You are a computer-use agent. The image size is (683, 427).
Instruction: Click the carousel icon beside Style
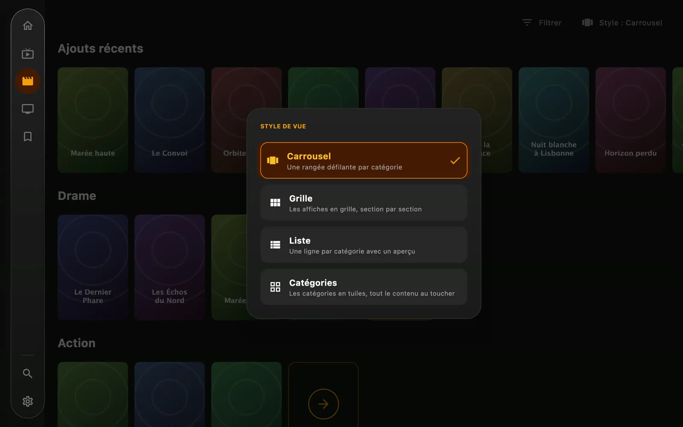click(587, 23)
